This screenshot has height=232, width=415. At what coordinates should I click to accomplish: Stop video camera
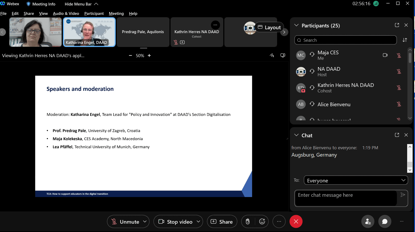tap(176, 222)
